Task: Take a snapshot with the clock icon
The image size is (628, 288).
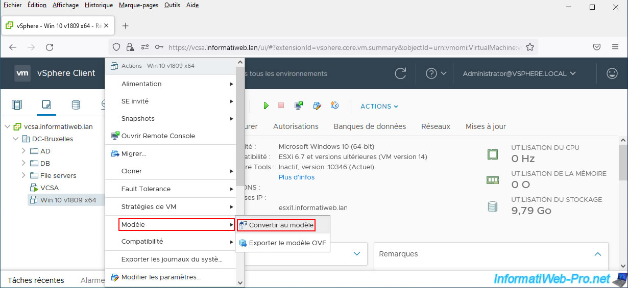Action: pos(335,106)
